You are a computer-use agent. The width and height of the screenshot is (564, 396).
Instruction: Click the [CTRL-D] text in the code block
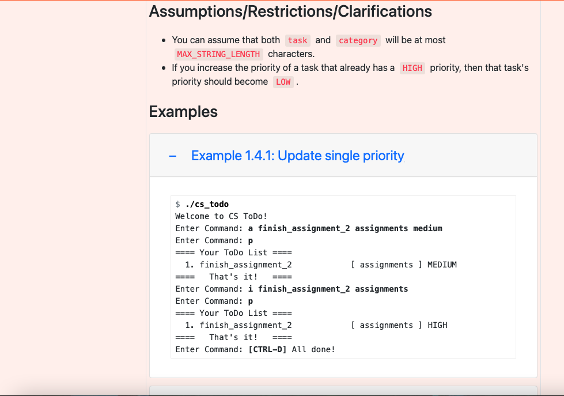click(267, 349)
